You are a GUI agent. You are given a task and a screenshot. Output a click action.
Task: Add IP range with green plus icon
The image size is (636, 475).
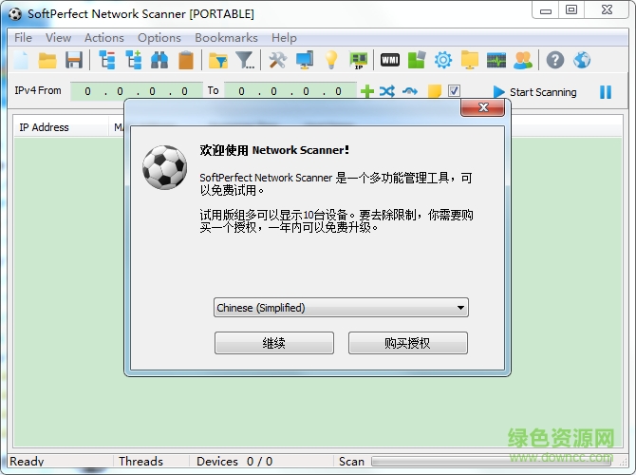[367, 91]
